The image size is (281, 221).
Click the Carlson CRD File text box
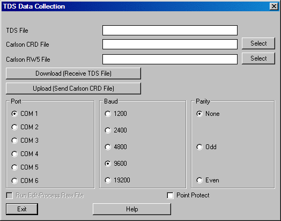click(170, 45)
